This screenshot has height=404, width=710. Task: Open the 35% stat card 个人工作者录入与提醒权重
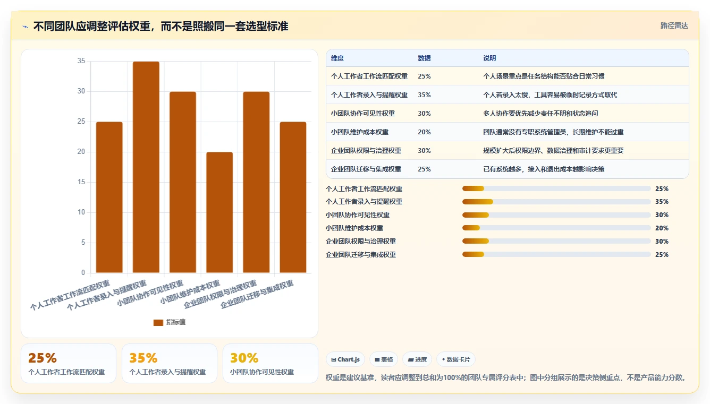coord(170,363)
